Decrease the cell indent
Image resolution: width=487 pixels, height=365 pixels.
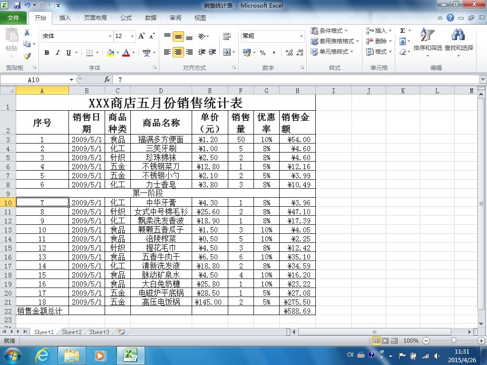202,52
